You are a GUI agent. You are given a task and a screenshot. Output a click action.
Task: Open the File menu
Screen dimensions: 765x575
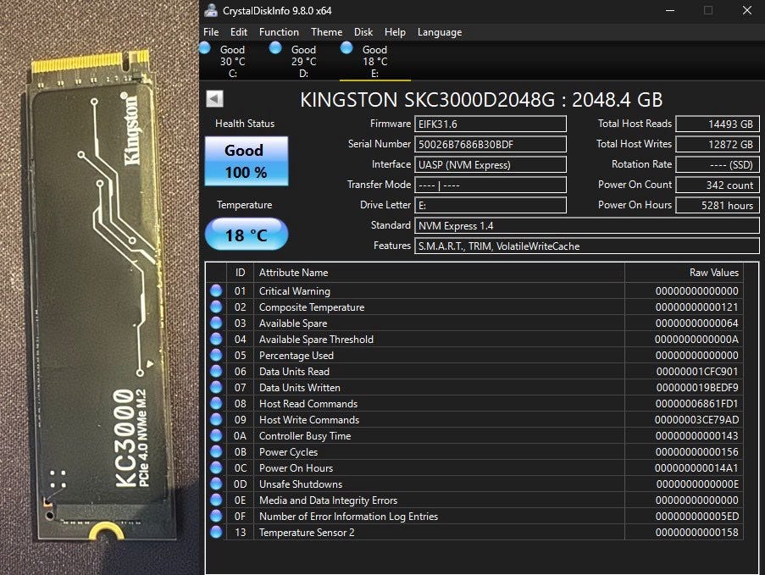pyautogui.click(x=211, y=32)
